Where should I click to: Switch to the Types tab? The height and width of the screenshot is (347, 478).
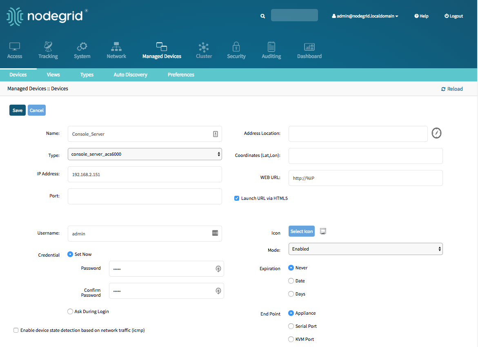[x=87, y=75]
